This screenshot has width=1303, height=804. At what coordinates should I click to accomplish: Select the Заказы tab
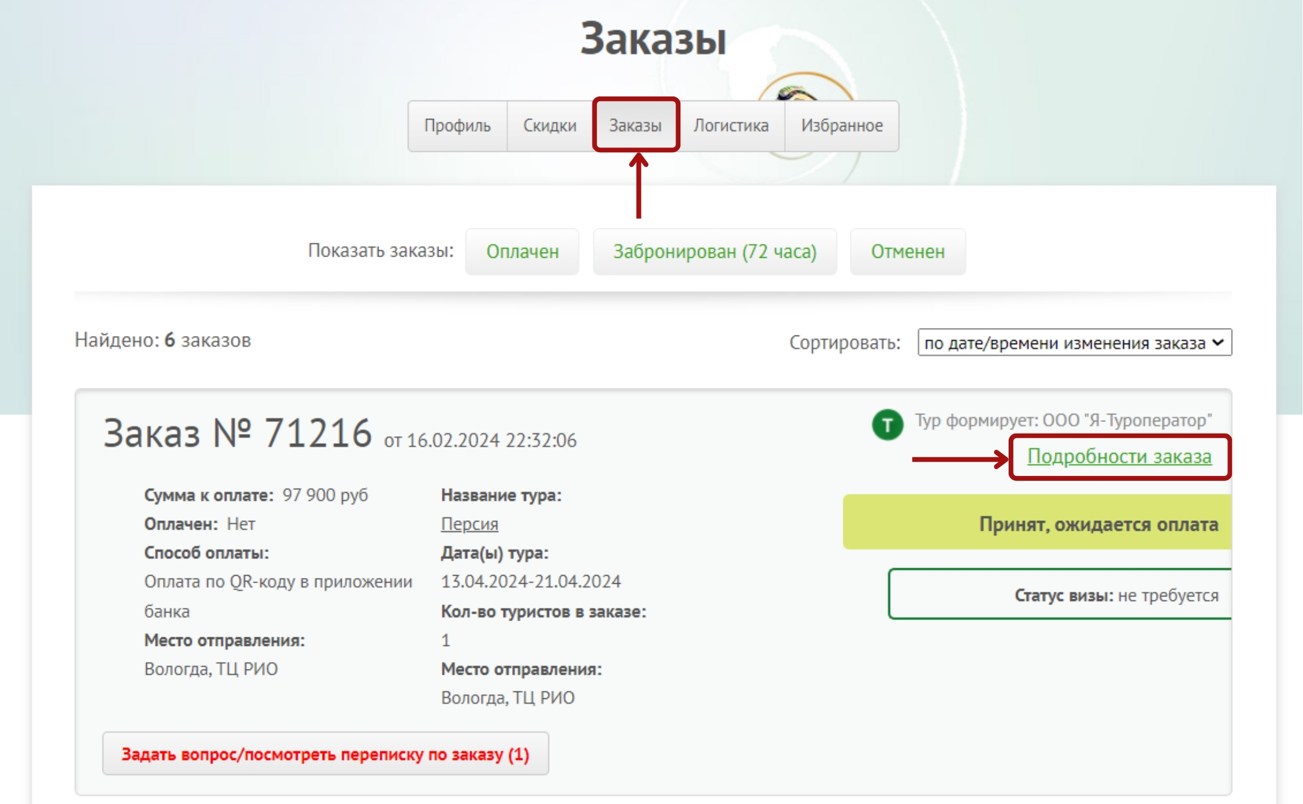point(635,126)
